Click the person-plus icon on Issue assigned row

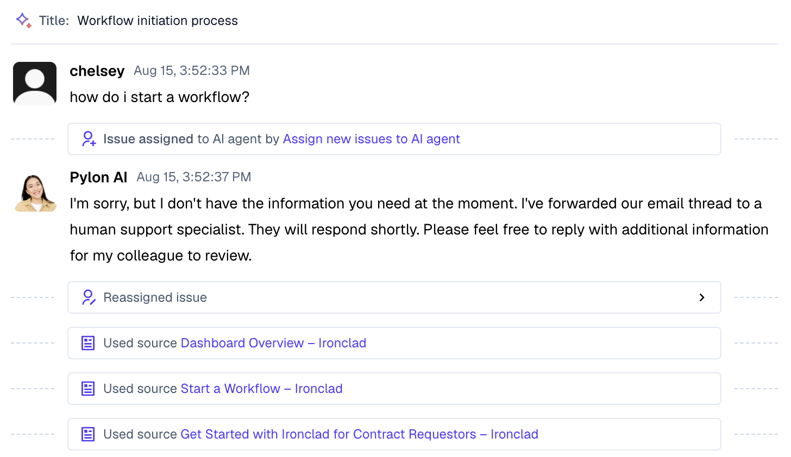(x=89, y=139)
